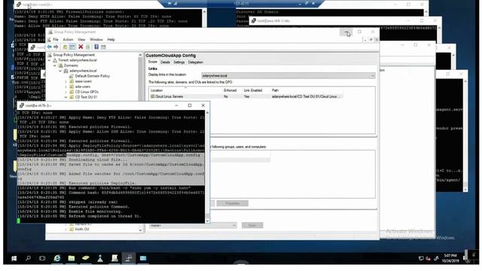Screen dimensions: 482x271
Task: Open the Windows Start menu
Action: click(x=14, y=258)
